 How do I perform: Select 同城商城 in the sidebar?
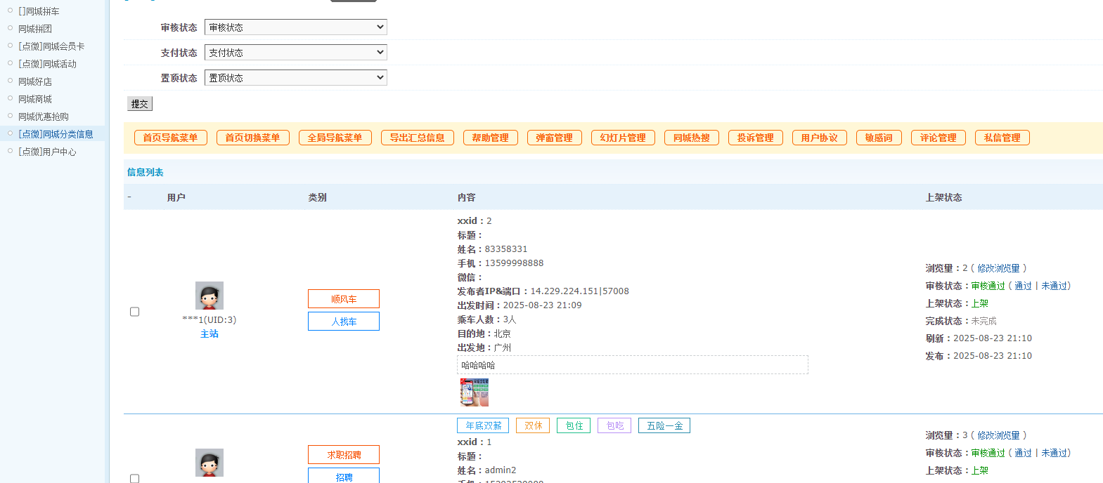tap(35, 99)
